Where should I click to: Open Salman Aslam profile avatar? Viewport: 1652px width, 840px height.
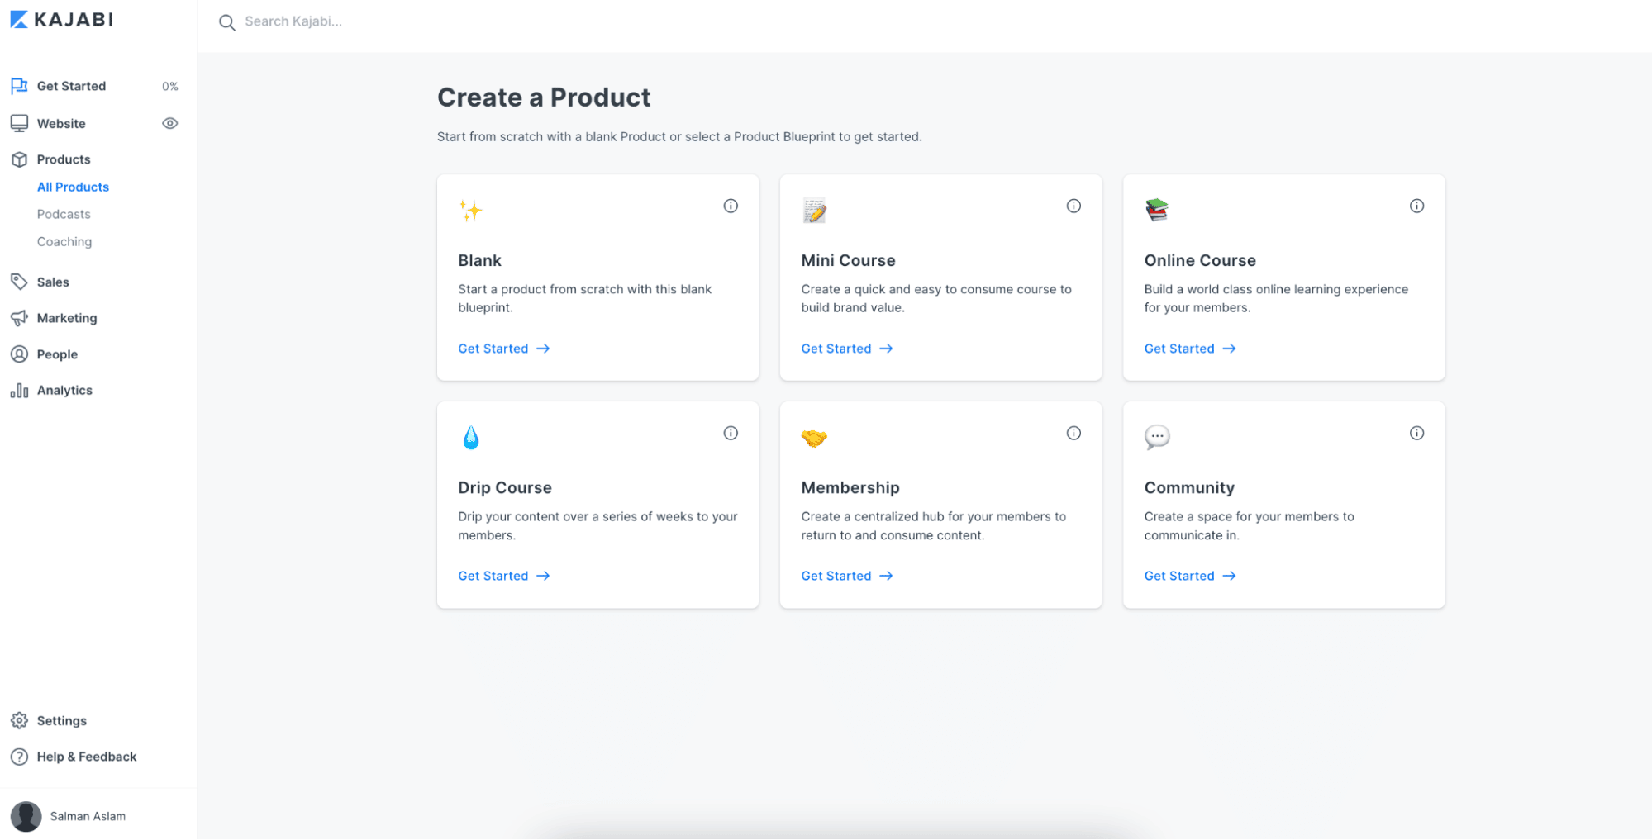click(x=26, y=816)
